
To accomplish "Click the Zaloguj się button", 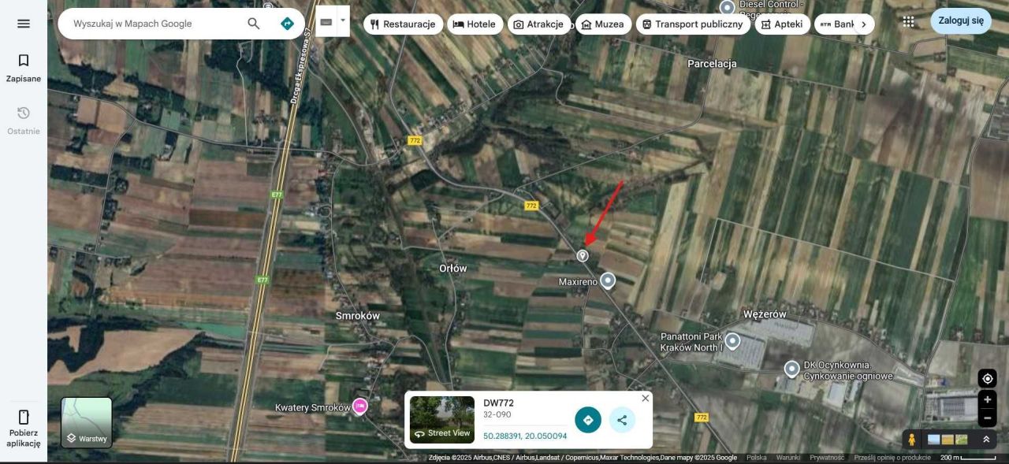I will click(x=960, y=20).
